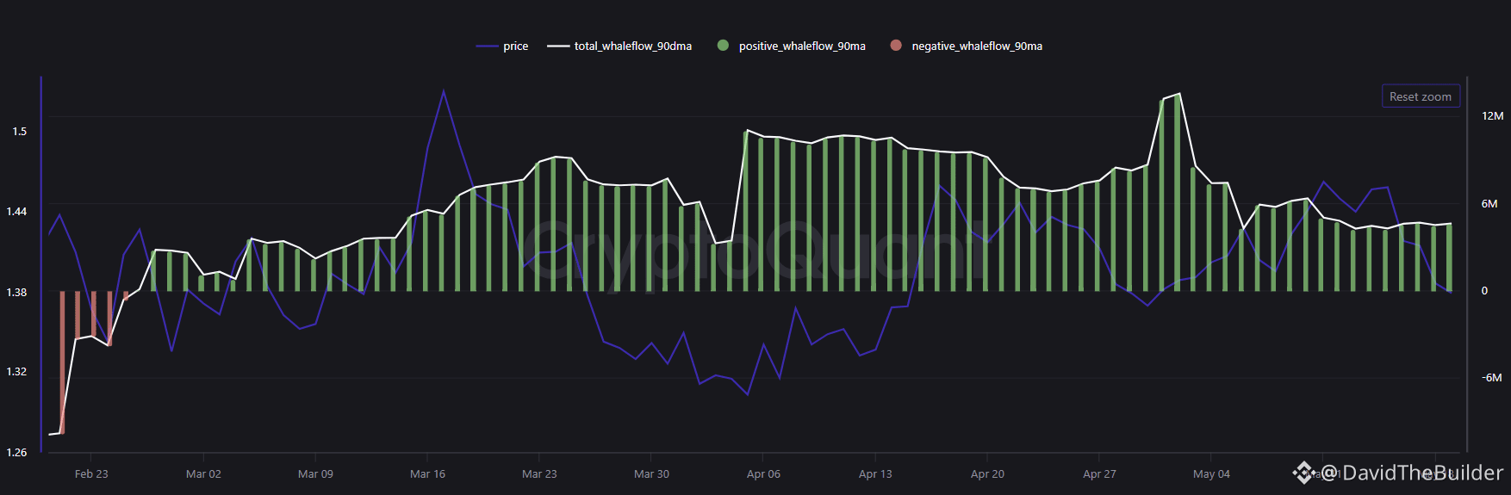Screen dimensions: 1511x495
Task: Click the purple price legend line marker
Action: pyautogui.click(x=487, y=46)
